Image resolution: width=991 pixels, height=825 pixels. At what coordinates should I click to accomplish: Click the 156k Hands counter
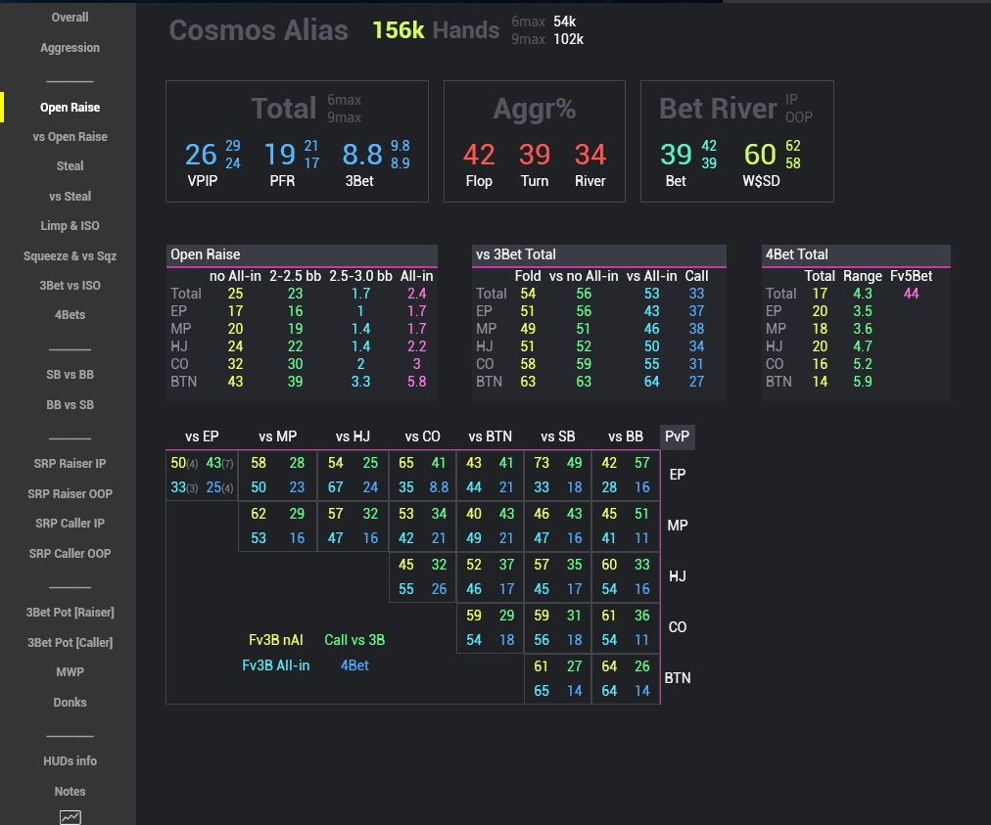[x=400, y=30]
